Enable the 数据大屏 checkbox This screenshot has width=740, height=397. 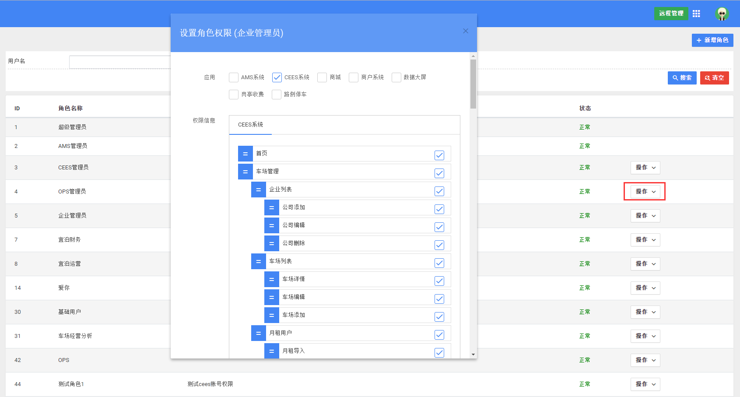coord(396,77)
